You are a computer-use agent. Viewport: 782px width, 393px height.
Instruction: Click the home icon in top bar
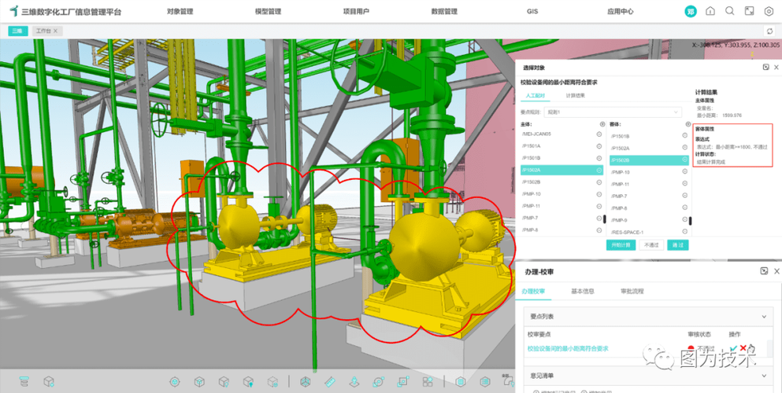point(710,11)
